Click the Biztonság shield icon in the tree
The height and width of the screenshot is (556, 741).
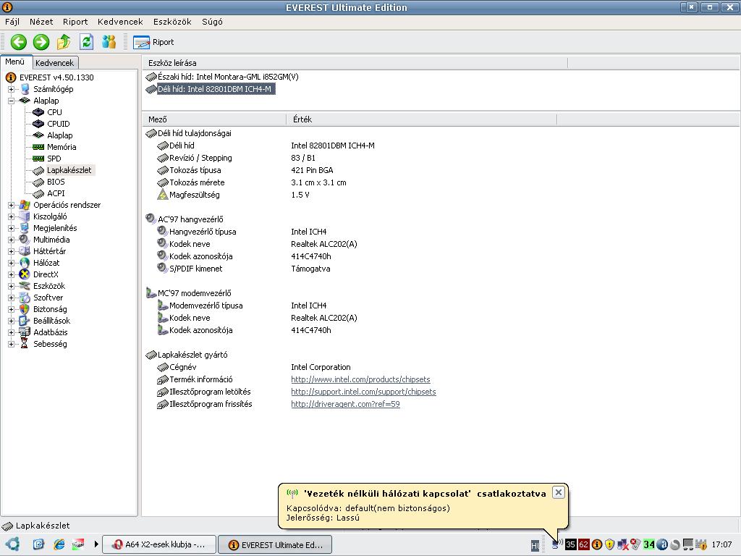point(25,309)
